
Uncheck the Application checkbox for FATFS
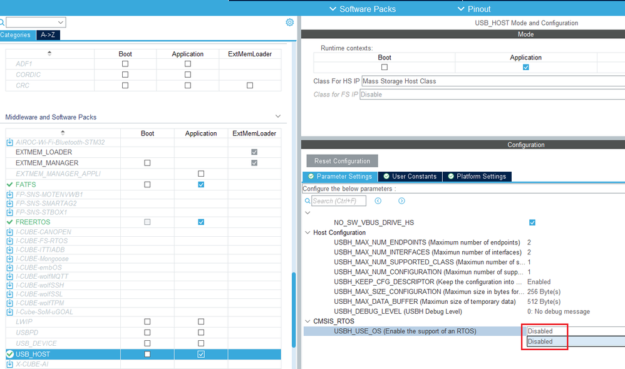(x=201, y=185)
